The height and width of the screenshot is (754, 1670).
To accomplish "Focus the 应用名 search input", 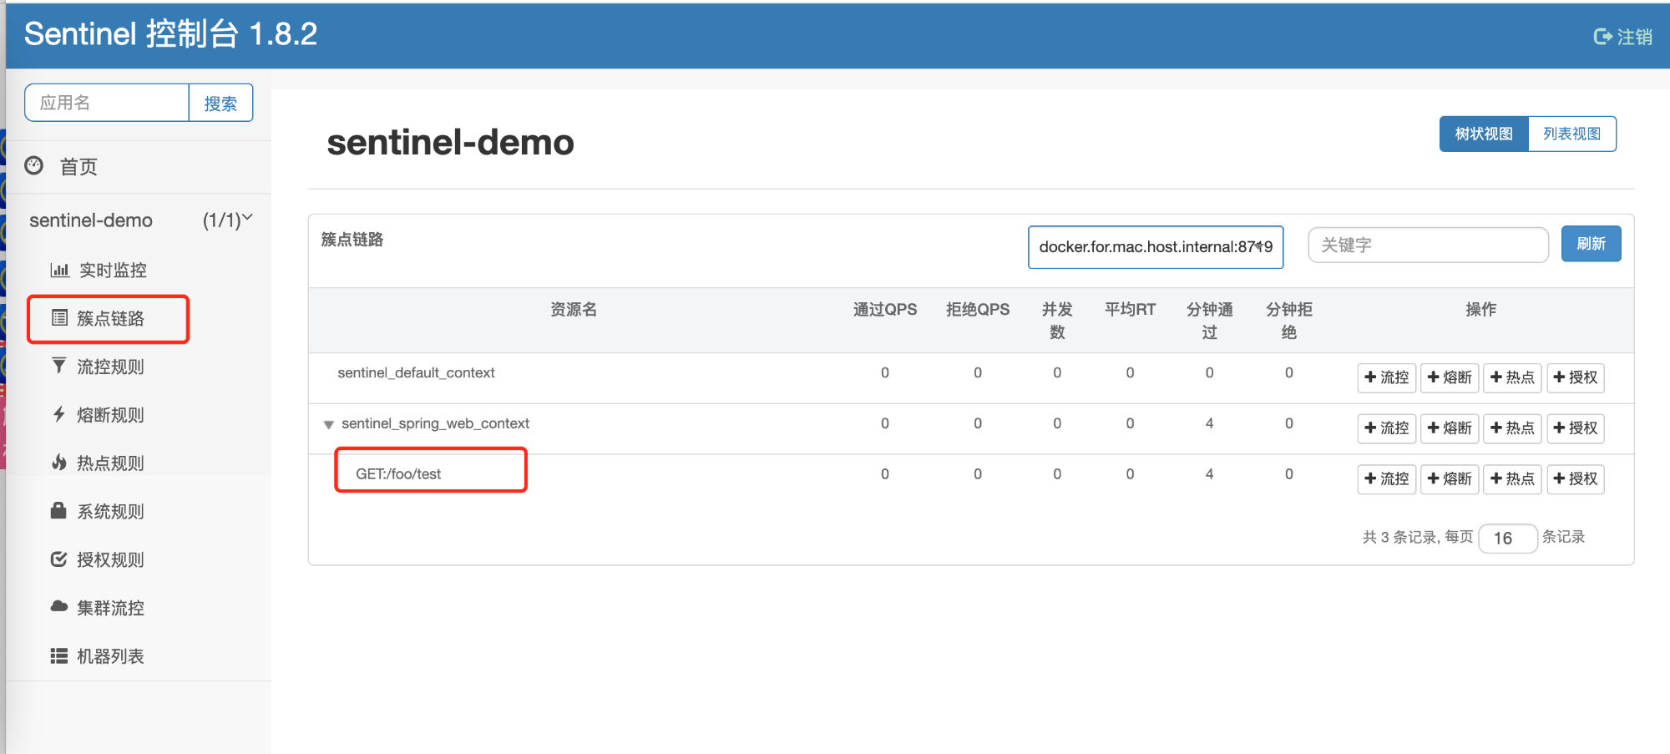I will (x=107, y=103).
